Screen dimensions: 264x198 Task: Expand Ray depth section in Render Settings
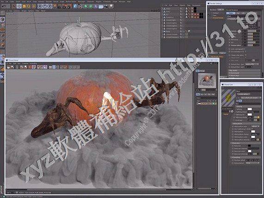(x=244, y=70)
